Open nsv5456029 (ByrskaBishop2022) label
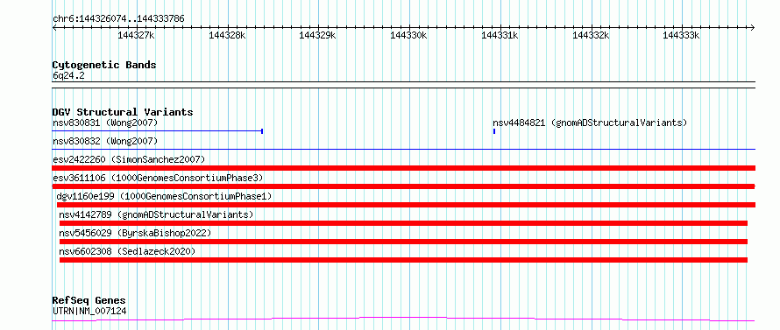Image resolution: width=780 pixels, height=330 pixels. (135, 233)
